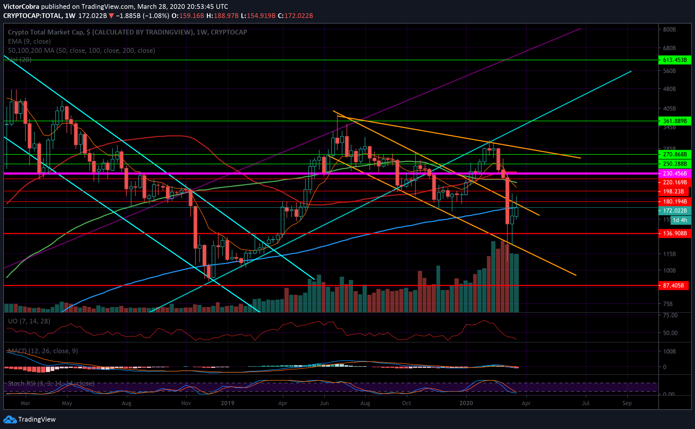695x429 pixels.
Task: Click the TradingView cloud logo icon
Action: 10,419
